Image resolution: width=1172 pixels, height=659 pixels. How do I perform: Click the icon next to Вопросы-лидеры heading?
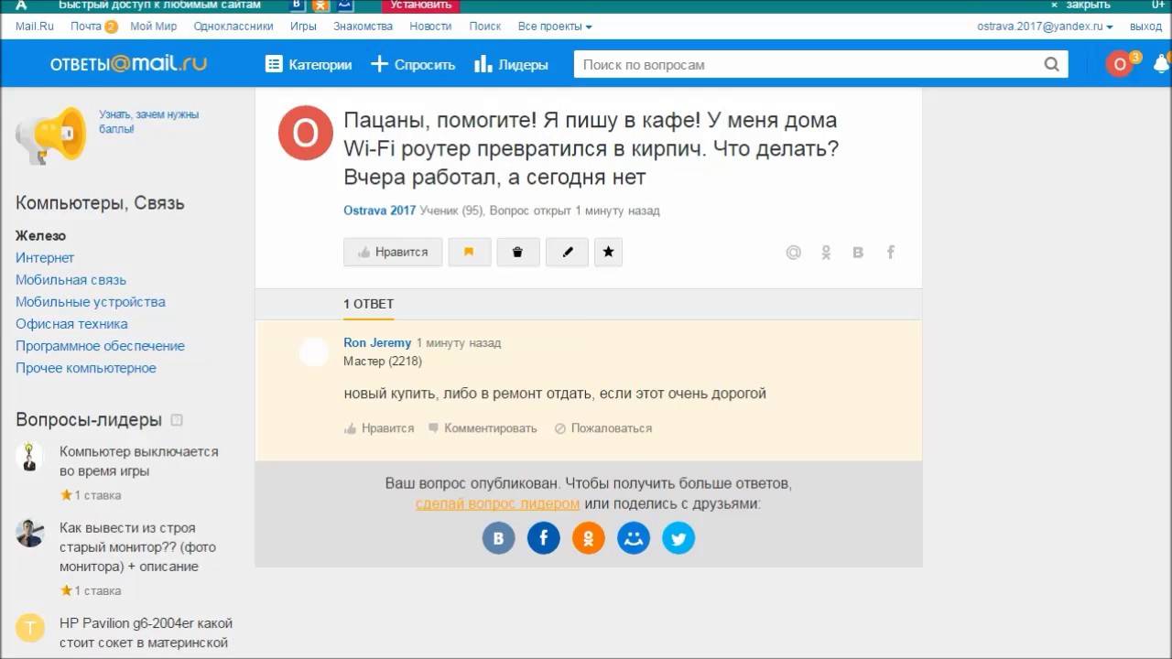pyautogui.click(x=177, y=420)
